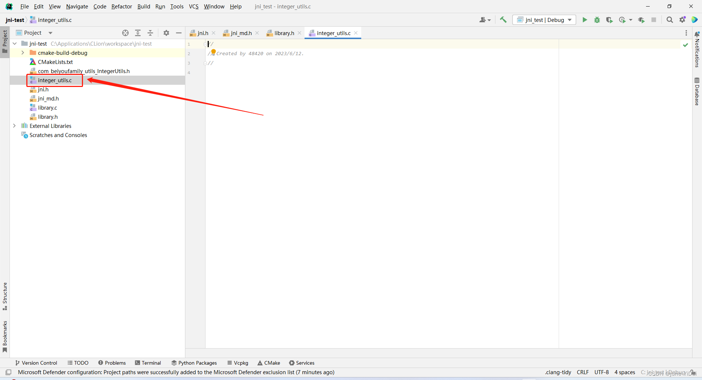Open the Problems tool window
Image resolution: width=702 pixels, height=380 pixels.
point(112,363)
